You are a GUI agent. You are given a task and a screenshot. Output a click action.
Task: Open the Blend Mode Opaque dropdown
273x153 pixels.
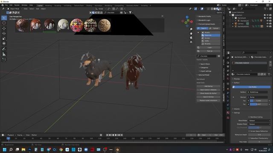click(259, 121)
